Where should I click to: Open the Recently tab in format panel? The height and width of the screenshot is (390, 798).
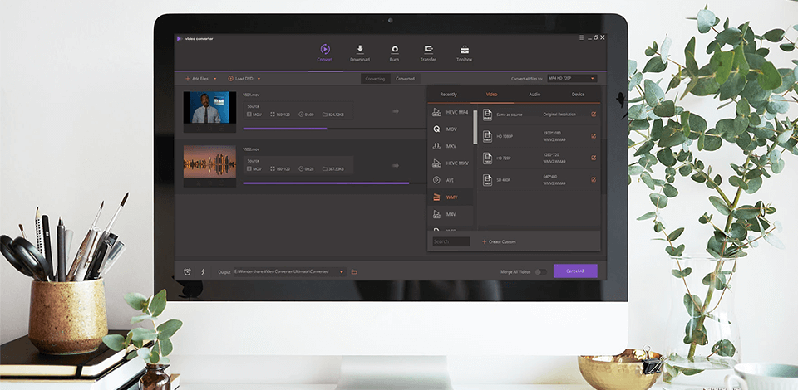coord(448,95)
